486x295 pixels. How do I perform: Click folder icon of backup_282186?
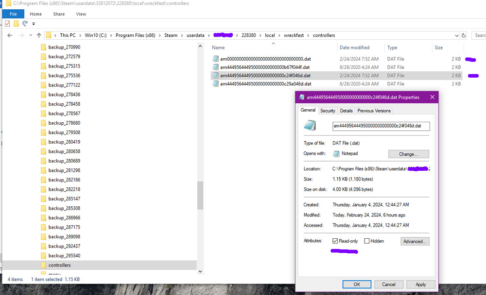(43, 180)
